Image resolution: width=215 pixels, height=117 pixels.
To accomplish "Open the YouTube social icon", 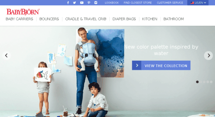I will (82, 3).
